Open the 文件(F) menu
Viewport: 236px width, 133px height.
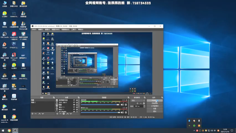tap(34, 30)
